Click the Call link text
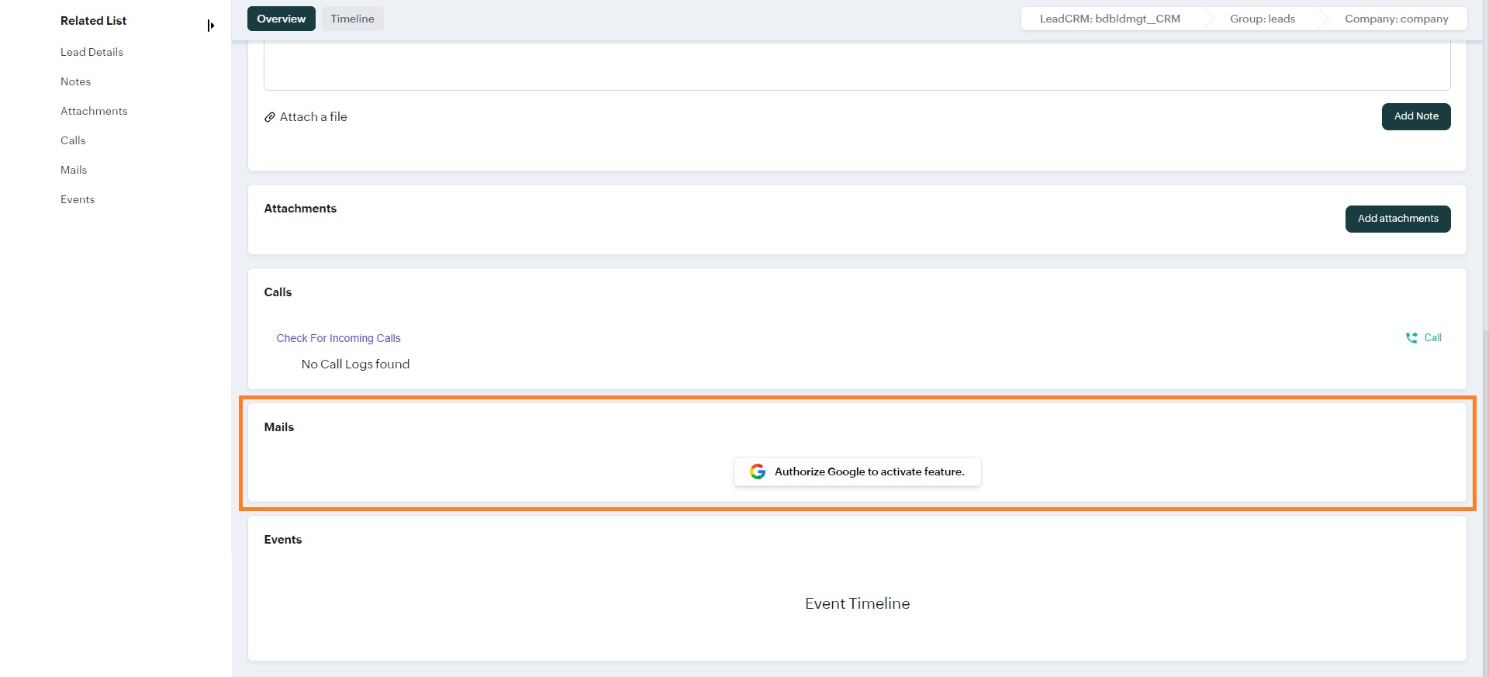This screenshot has width=1489, height=677. (1432, 337)
